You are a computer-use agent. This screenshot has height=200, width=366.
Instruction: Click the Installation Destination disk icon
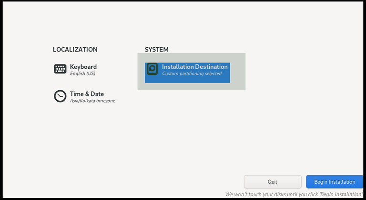(x=152, y=69)
